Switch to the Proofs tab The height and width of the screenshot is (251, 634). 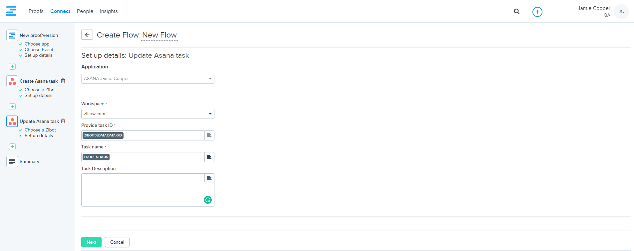click(36, 11)
